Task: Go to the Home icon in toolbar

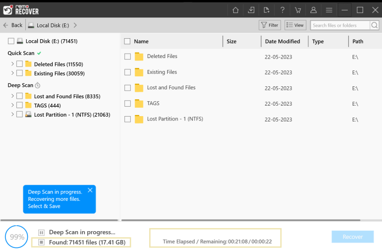Action: pyautogui.click(x=235, y=10)
